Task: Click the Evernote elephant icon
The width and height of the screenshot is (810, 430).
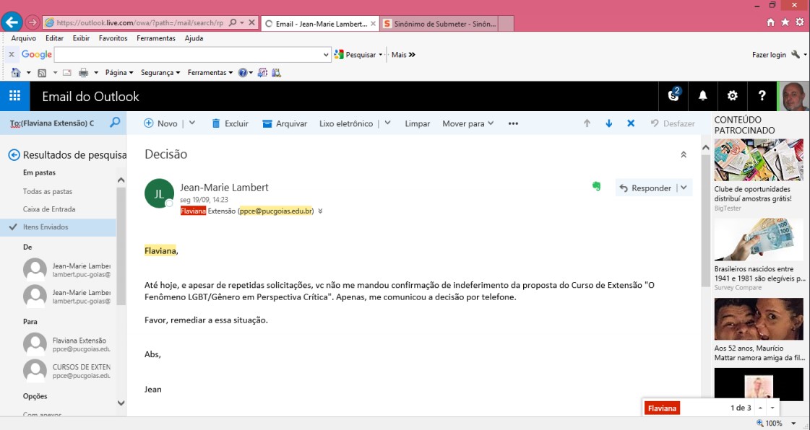Action: (x=596, y=187)
